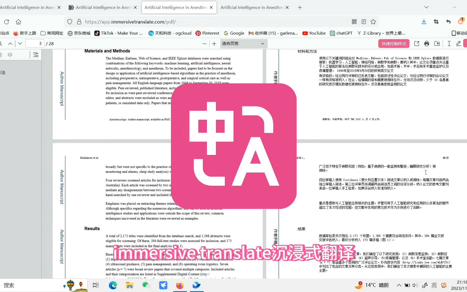Open the TikTok bookmark
Viewport: 467px width, 292px height.
coord(118,33)
